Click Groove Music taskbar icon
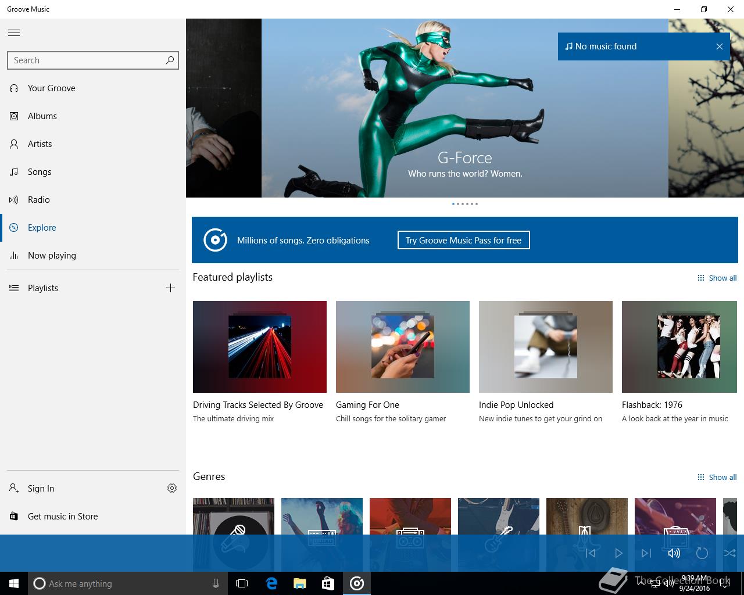Screen dimensions: 744x595 [357, 583]
